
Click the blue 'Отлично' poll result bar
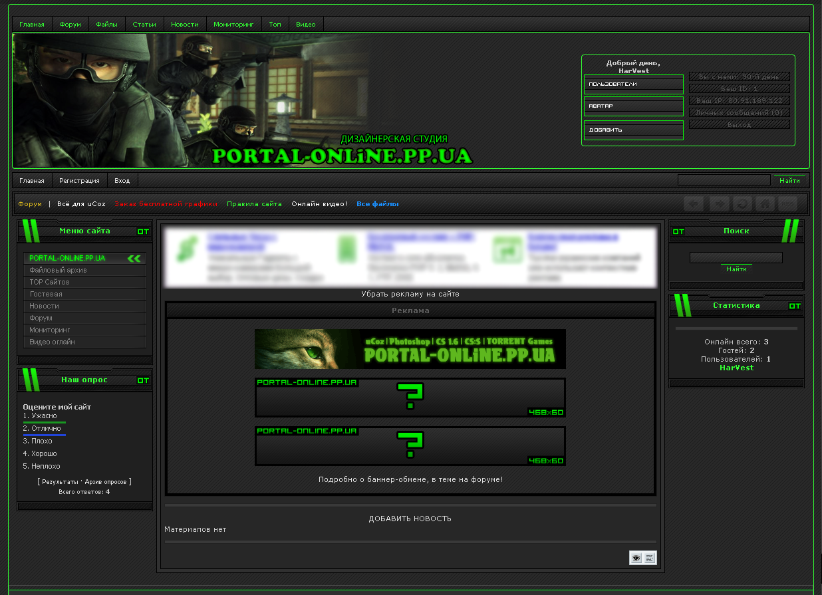point(45,435)
